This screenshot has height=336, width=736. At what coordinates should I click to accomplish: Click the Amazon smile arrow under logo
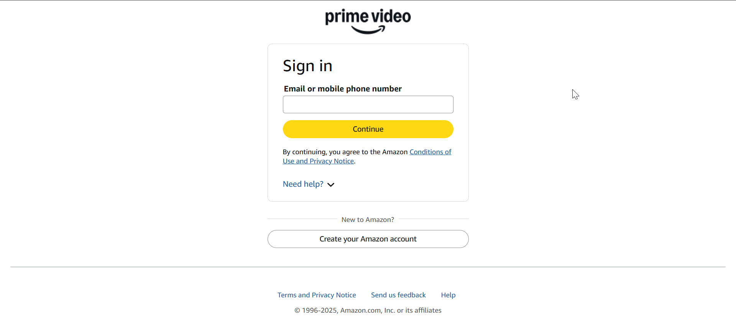pyautogui.click(x=368, y=30)
